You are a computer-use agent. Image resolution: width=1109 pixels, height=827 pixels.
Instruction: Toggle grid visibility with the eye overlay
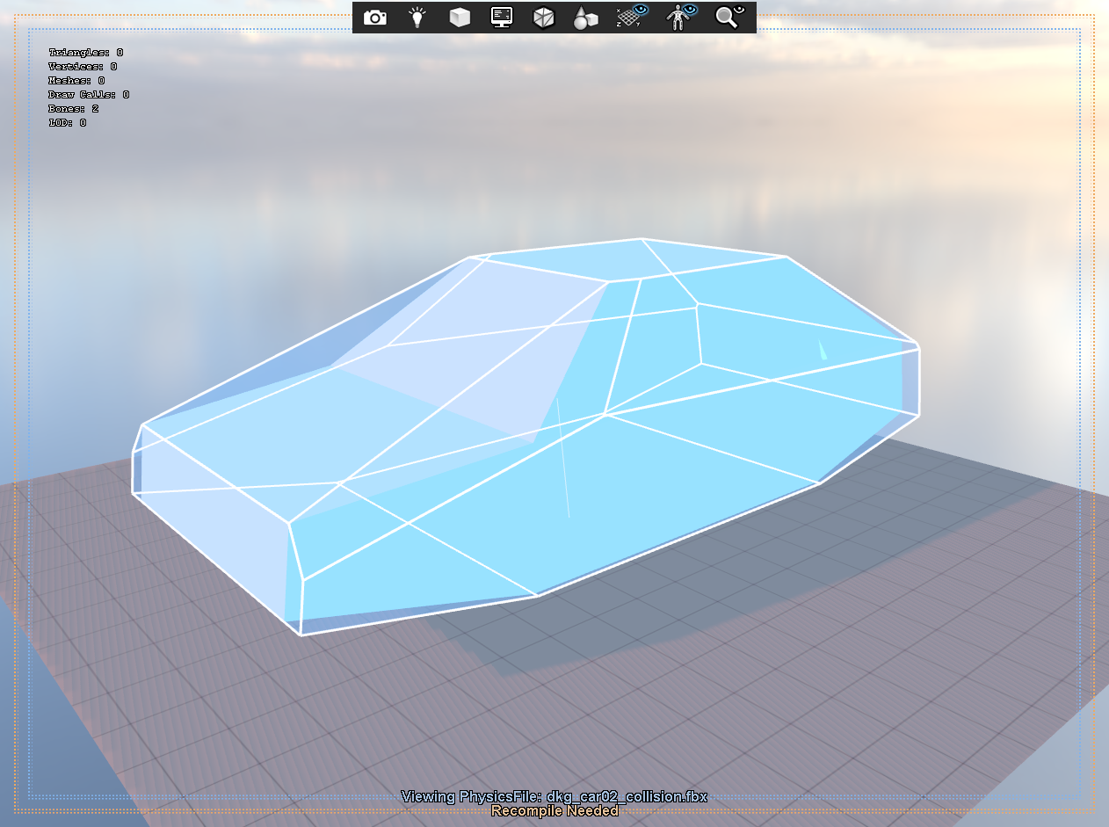tap(641, 10)
